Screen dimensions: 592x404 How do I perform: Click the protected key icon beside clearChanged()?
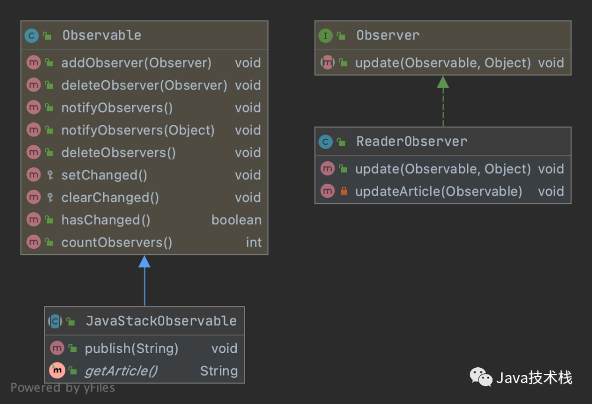click(49, 198)
